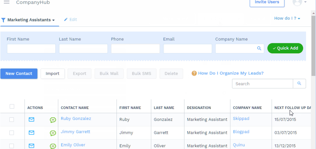Open the hamburger navigation menu
This screenshot has width=316, height=149.
click(x=6, y=2)
